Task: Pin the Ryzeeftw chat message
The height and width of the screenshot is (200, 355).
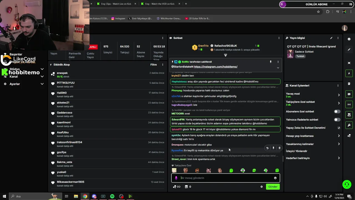Action: 273,148
